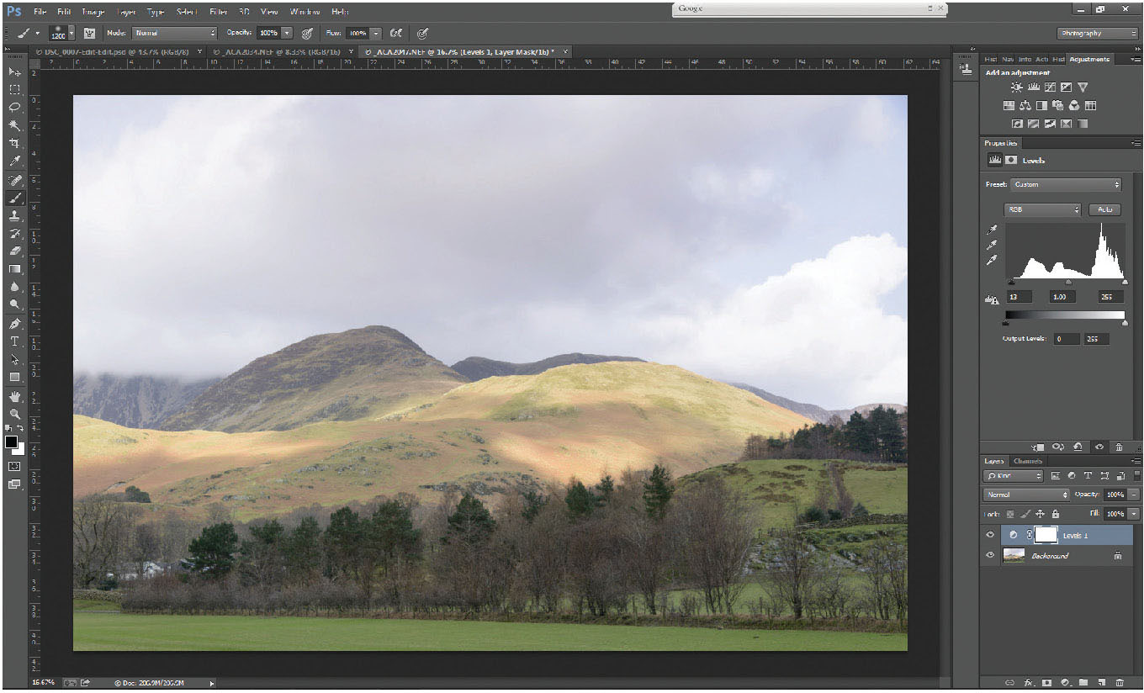The image size is (1144, 693).
Task: Toggle lock all for the layer
Action: [x=1055, y=514]
